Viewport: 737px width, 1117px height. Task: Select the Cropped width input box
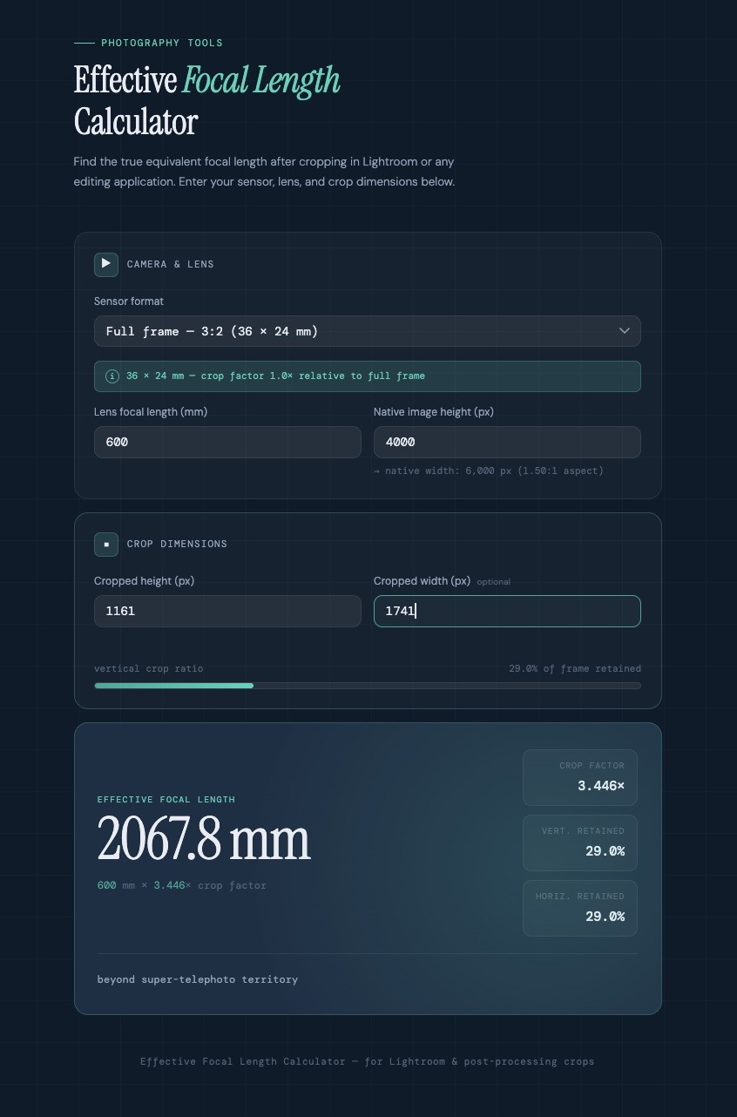point(506,611)
